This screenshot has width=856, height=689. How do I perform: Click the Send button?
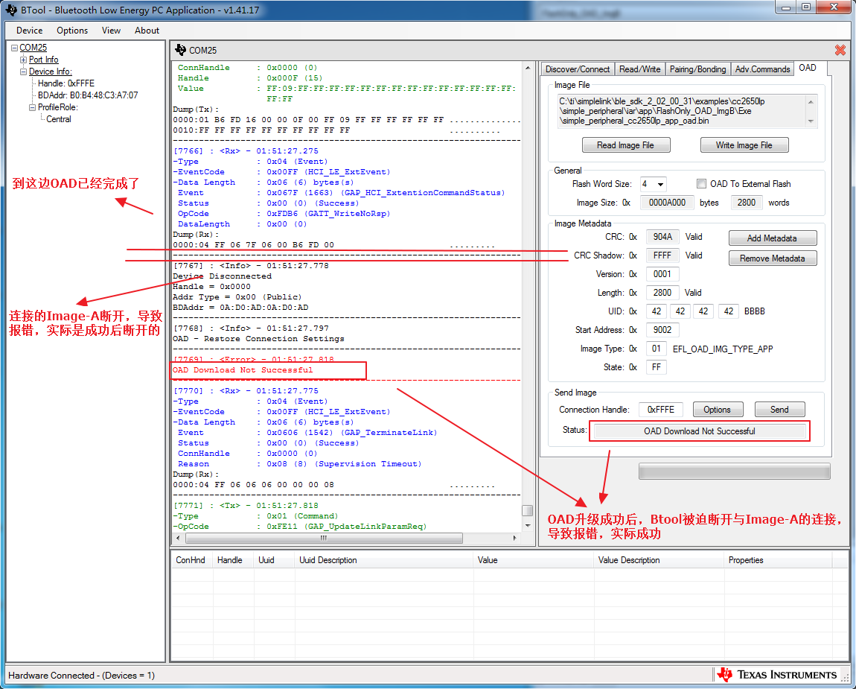click(779, 409)
